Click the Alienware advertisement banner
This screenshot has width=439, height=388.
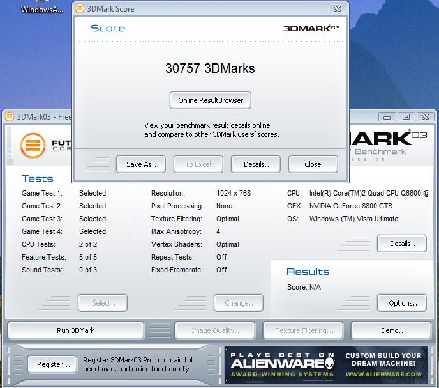coord(326,365)
